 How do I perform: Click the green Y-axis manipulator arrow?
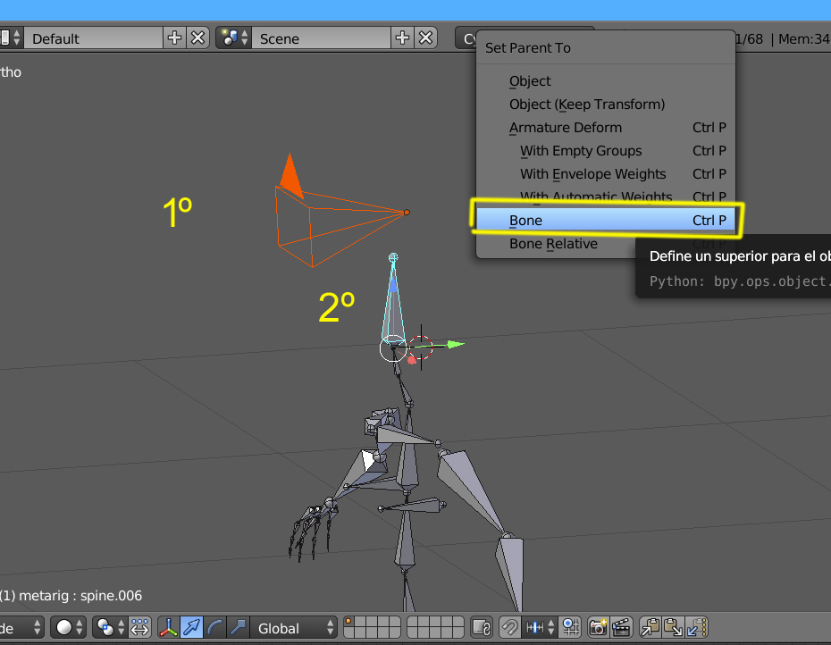(x=455, y=345)
